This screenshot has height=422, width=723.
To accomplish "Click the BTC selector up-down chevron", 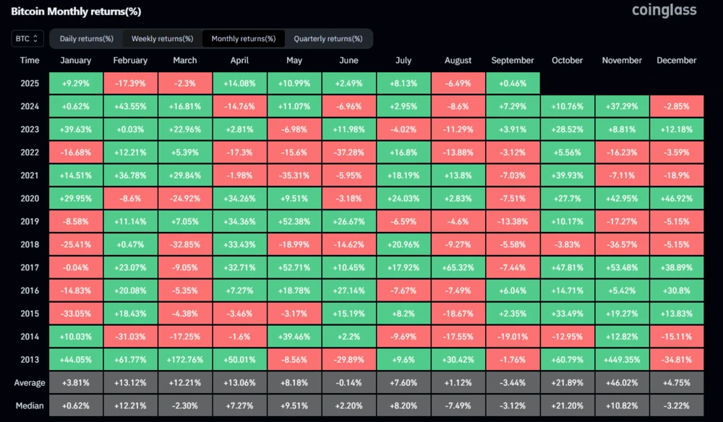I will pos(35,38).
